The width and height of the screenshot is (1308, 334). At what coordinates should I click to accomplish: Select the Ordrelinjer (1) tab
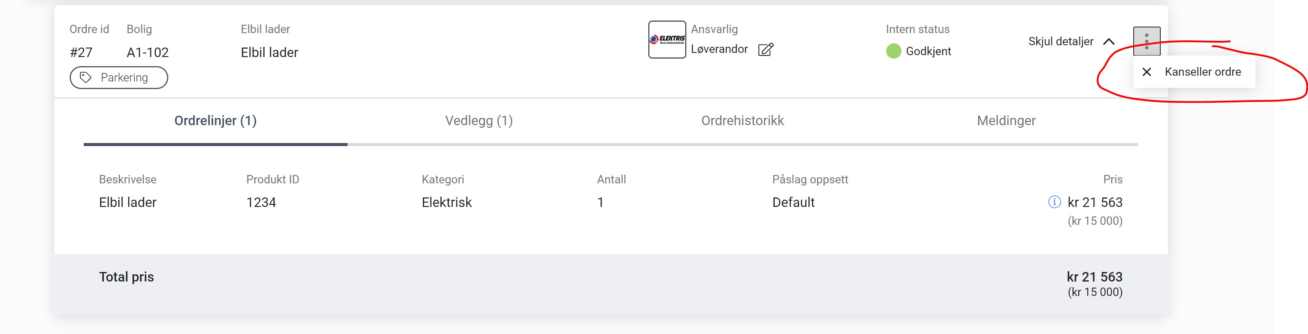tap(215, 121)
